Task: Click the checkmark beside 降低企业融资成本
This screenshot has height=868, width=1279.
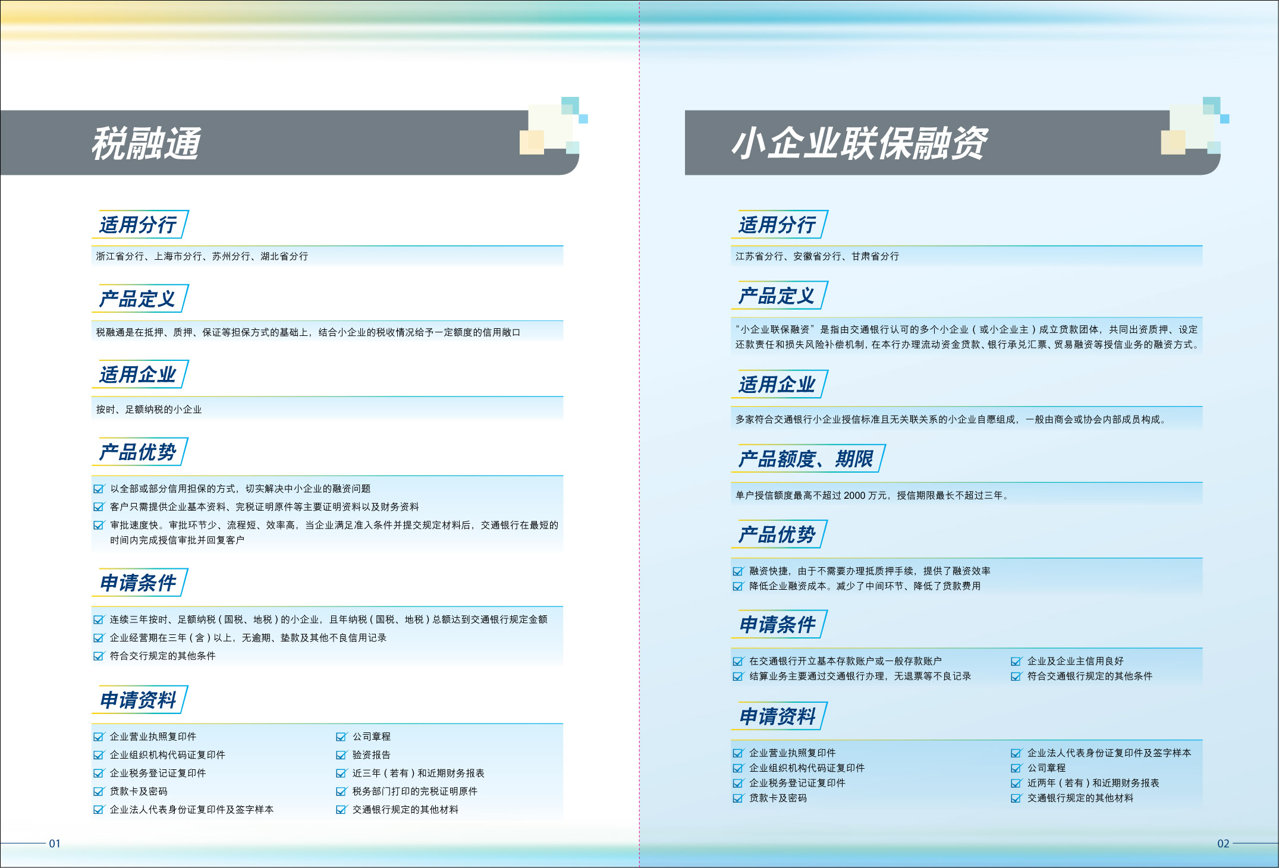Action: pyautogui.click(x=738, y=586)
